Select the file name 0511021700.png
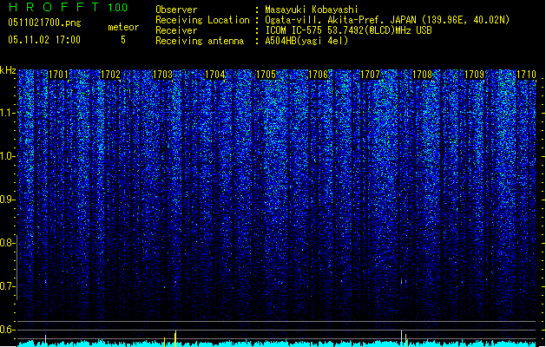Viewport: 546px width, 347px height. pyautogui.click(x=44, y=23)
